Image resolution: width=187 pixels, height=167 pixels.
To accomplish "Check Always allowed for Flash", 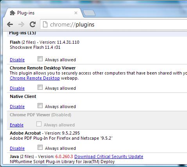I will (40, 59).
